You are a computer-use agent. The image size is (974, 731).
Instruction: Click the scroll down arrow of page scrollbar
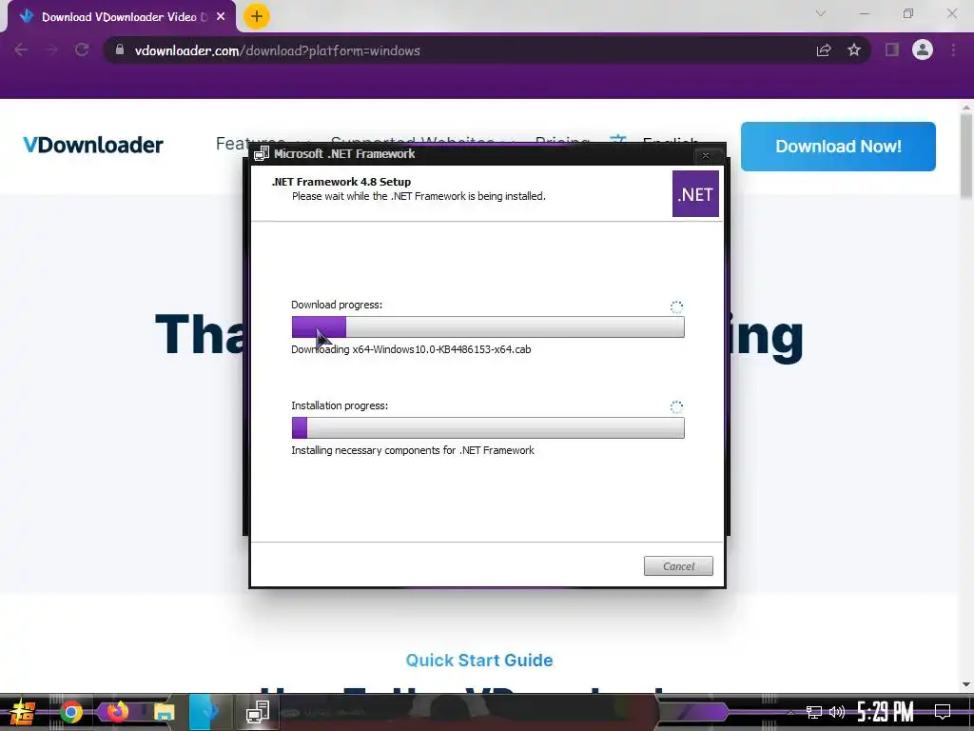966,684
